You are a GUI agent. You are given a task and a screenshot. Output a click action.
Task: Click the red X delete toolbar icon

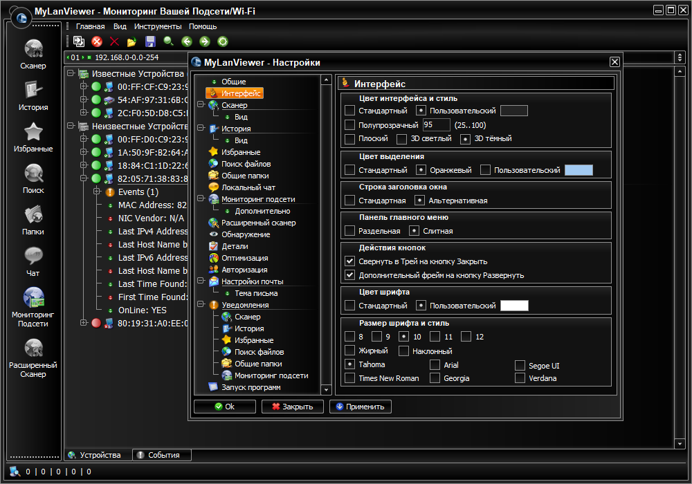(x=114, y=41)
